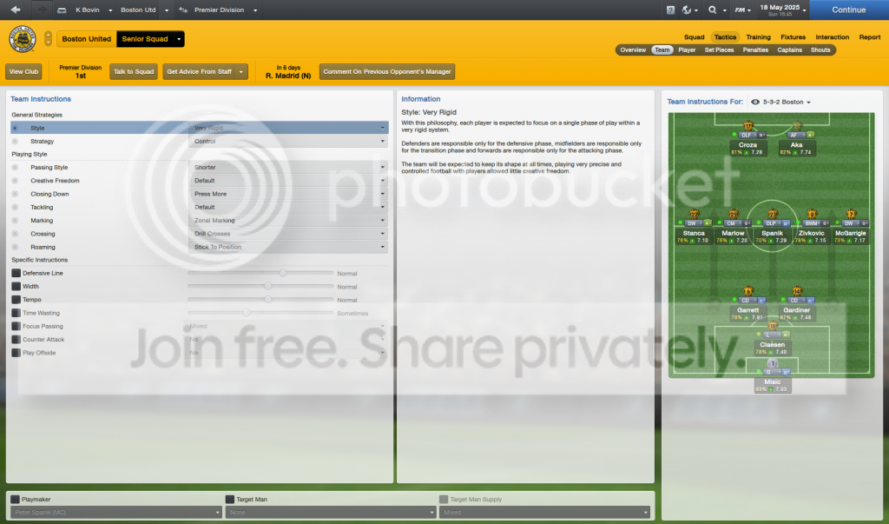Select the Passing Style radio button

(x=15, y=168)
